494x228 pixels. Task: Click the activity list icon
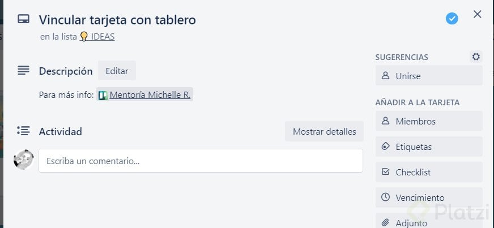pyautogui.click(x=23, y=131)
